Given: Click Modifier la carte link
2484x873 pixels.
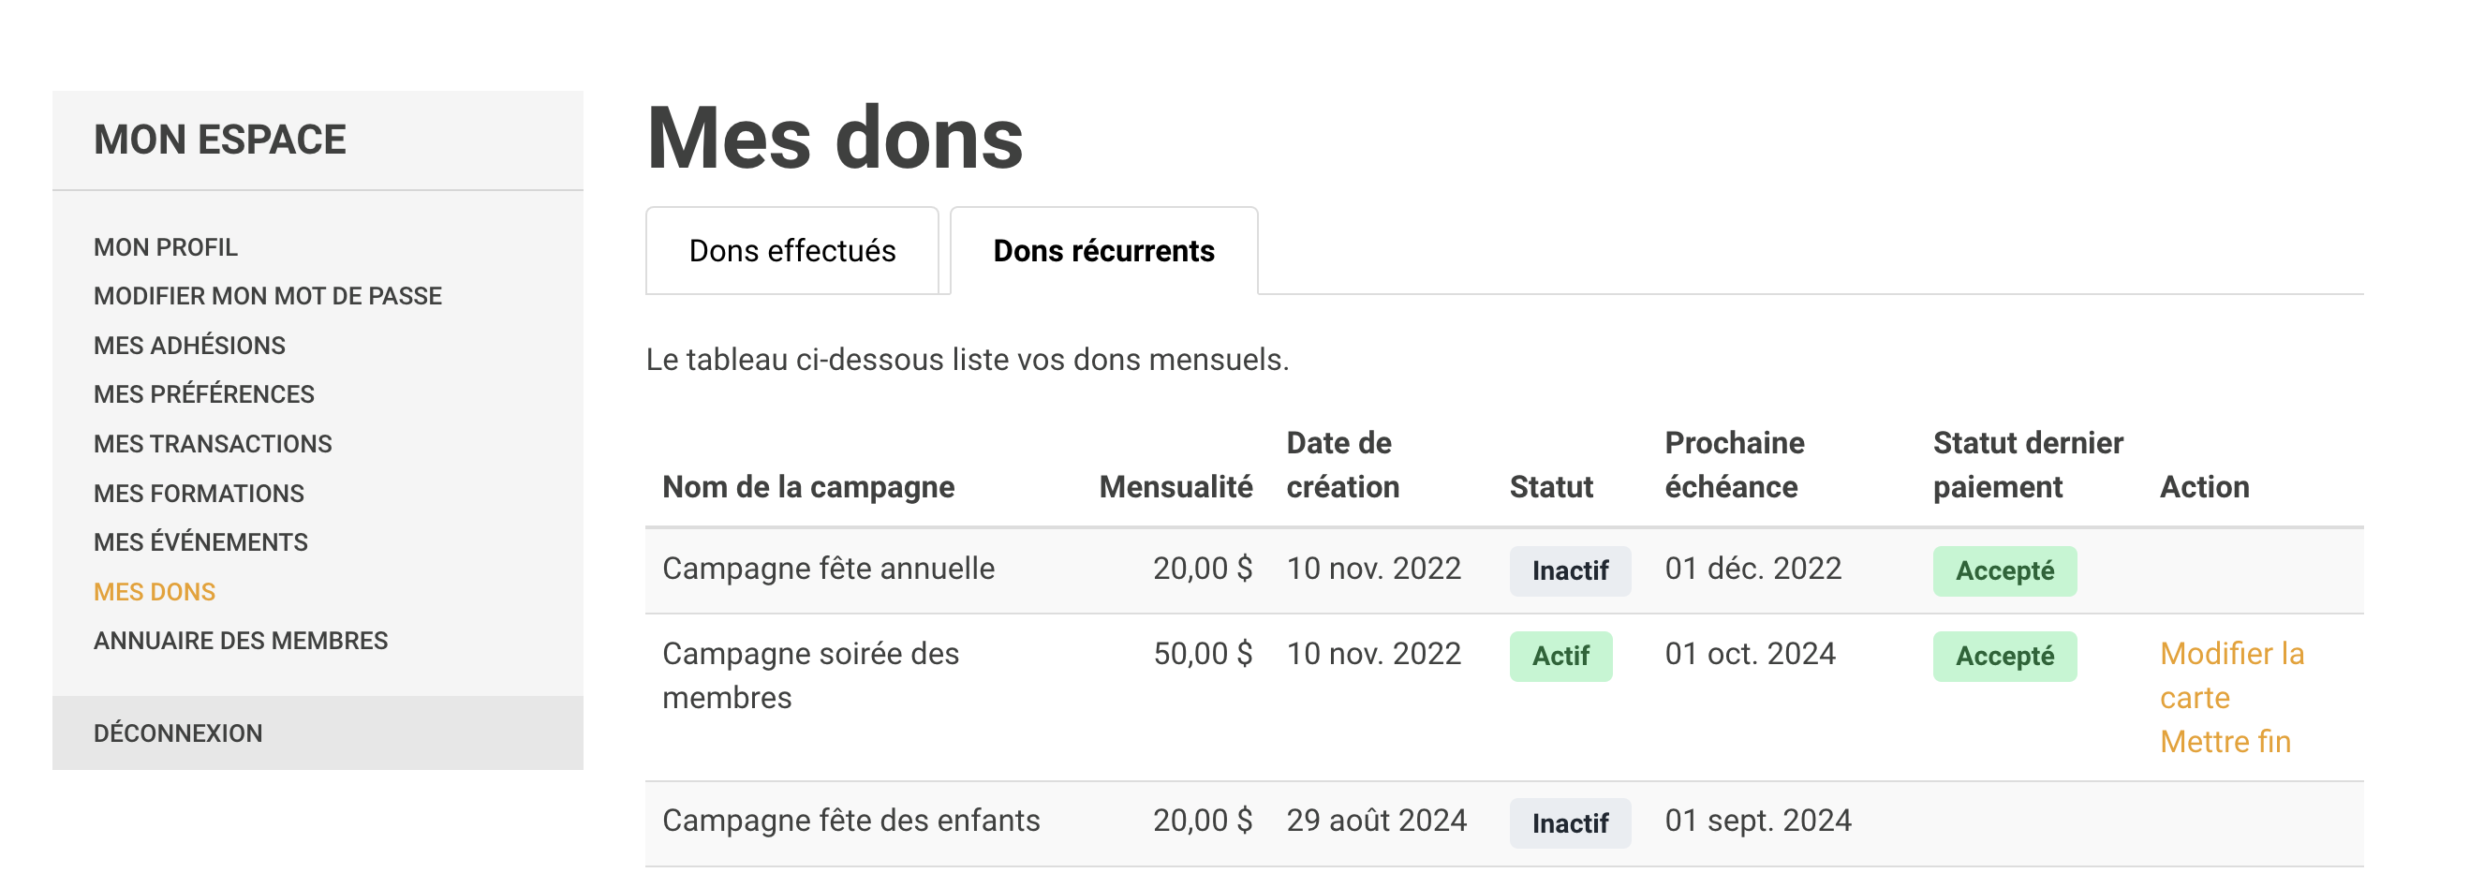Looking at the screenshot, I should 2230,675.
